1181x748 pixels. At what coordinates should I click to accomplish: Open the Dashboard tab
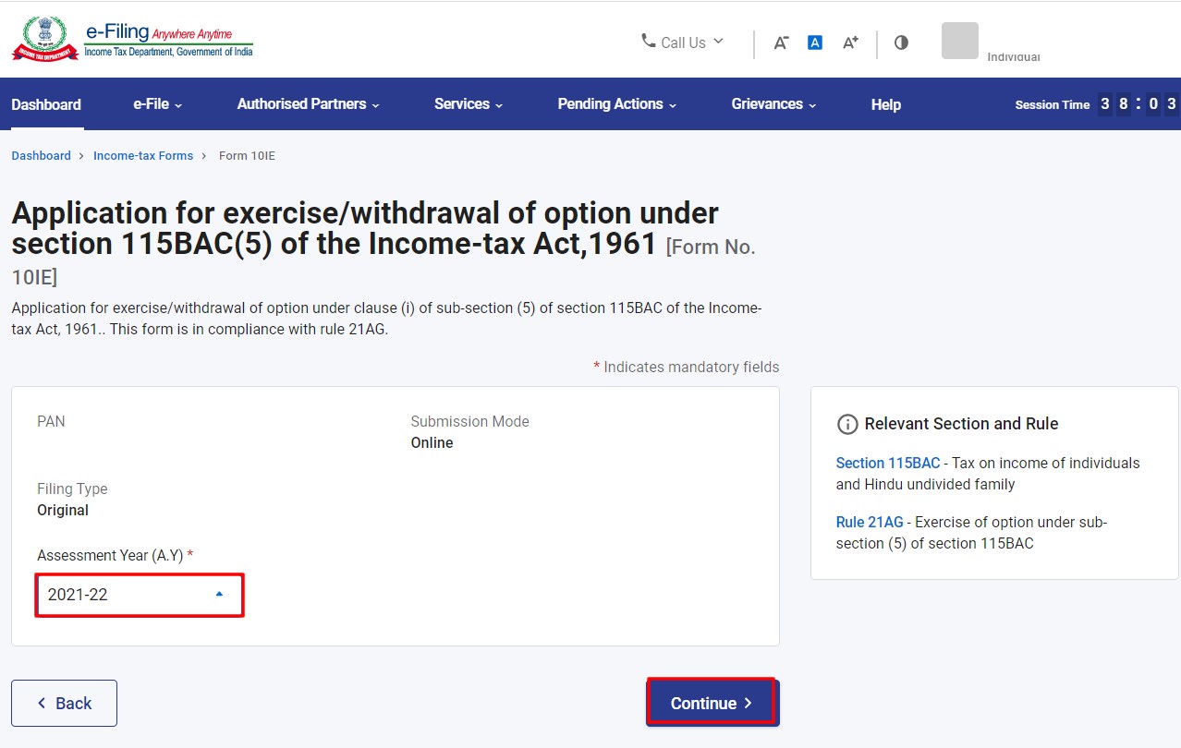tap(46, 104)
